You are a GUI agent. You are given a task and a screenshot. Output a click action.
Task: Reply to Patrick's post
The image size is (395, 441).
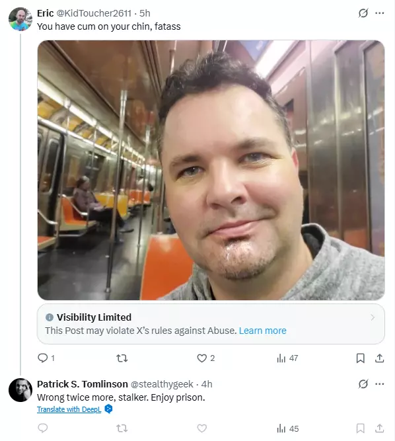pos(43,428)
